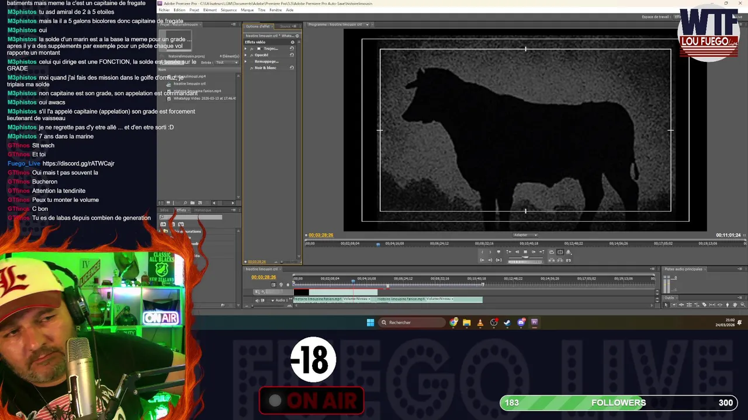Reset the Opacité effect
The width and height of the screenshot is (748, 420).
coord(292,55)
